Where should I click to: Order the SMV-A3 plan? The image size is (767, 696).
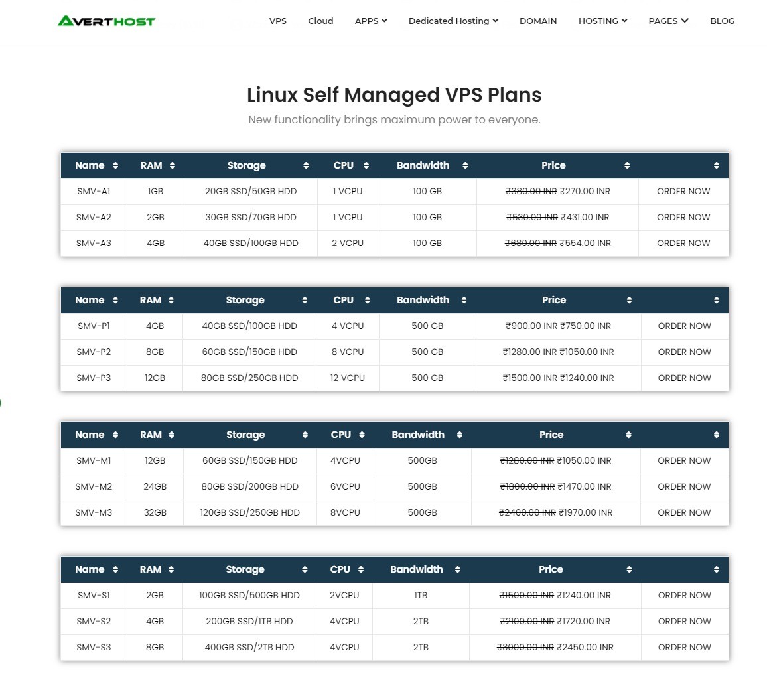tap(683, 243)
